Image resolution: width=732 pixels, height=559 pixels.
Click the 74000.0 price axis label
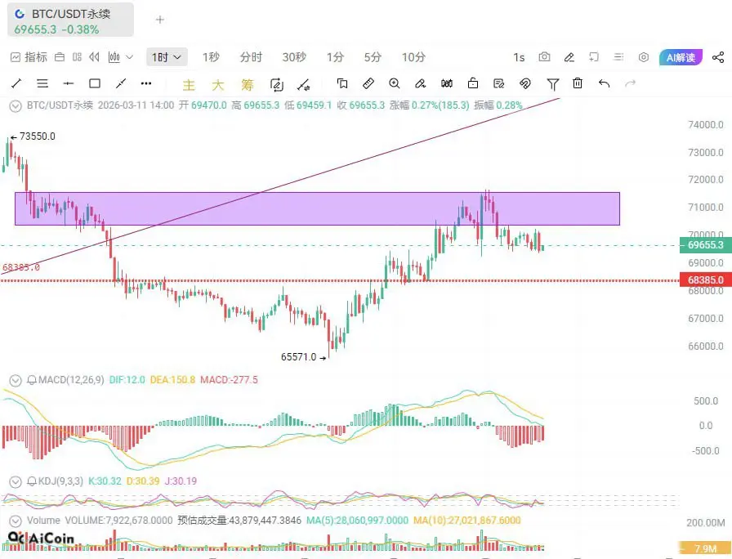tap(705, 125)
